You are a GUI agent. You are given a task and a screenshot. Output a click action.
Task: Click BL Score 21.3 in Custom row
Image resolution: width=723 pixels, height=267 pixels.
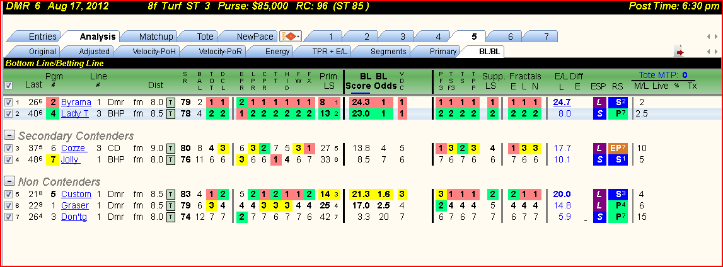pyautogui.click(x=362, y=194)
